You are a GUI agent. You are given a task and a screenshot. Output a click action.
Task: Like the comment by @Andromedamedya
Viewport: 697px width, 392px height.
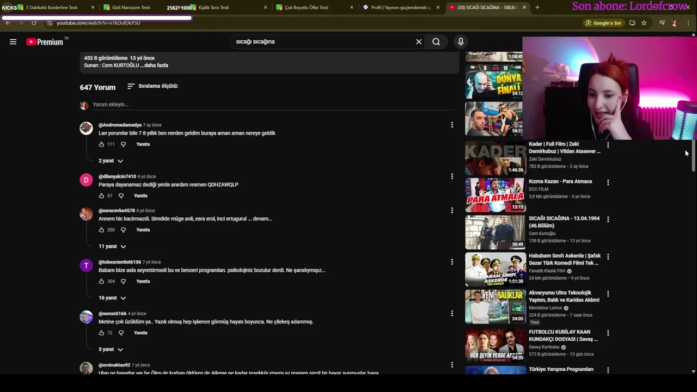point(101,144)
